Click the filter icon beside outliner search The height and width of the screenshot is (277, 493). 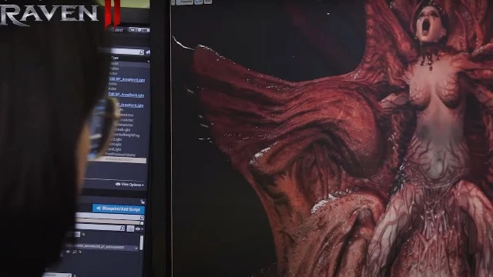coord(147,52)
